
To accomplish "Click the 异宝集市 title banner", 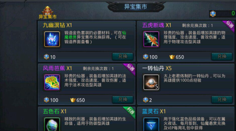I will pyautogui.click(x=136, y=7).
